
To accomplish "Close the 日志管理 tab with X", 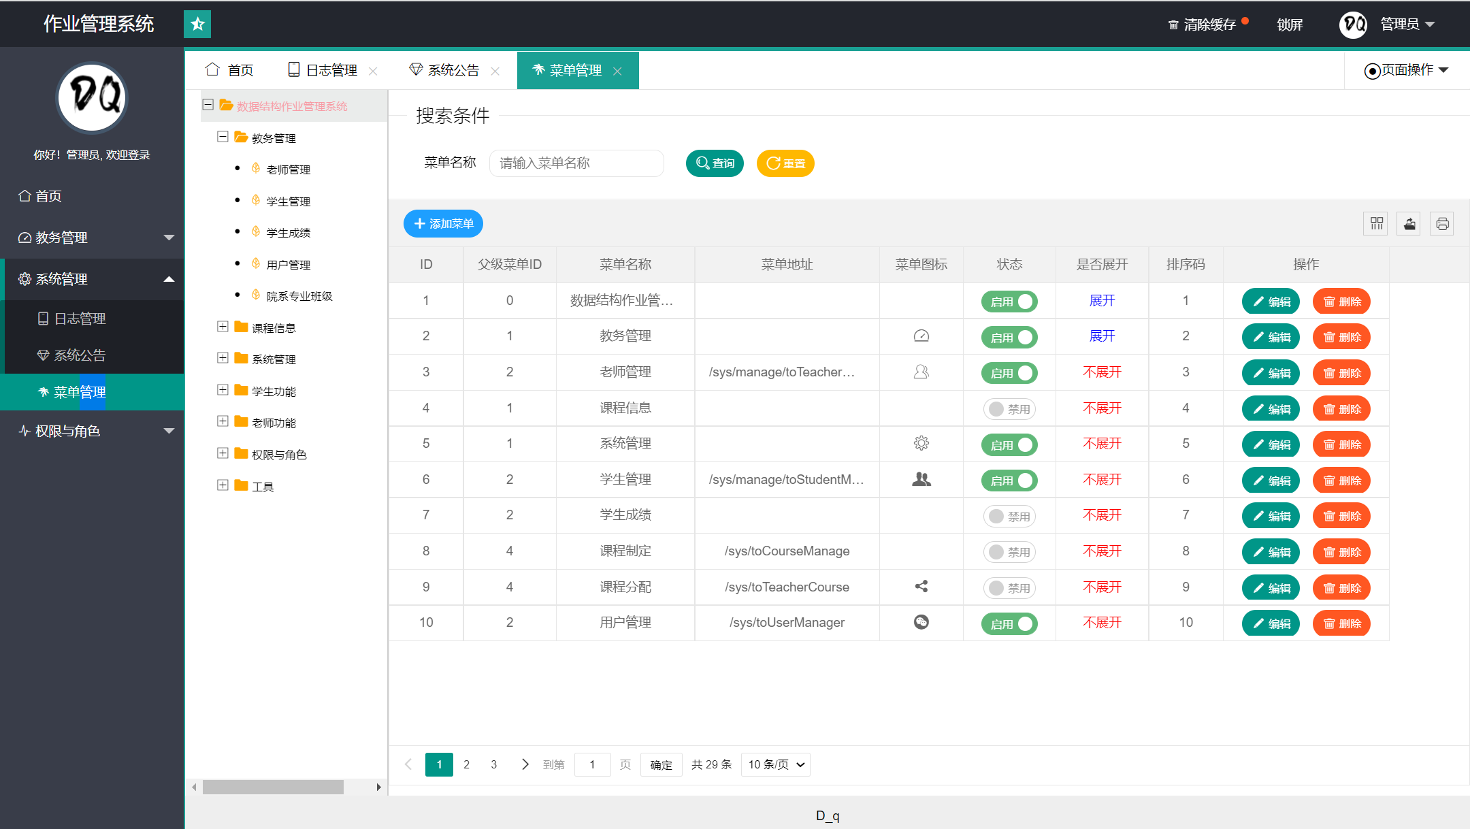I will click(373, 71).
